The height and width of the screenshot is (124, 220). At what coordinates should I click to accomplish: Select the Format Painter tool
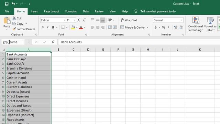24,29
